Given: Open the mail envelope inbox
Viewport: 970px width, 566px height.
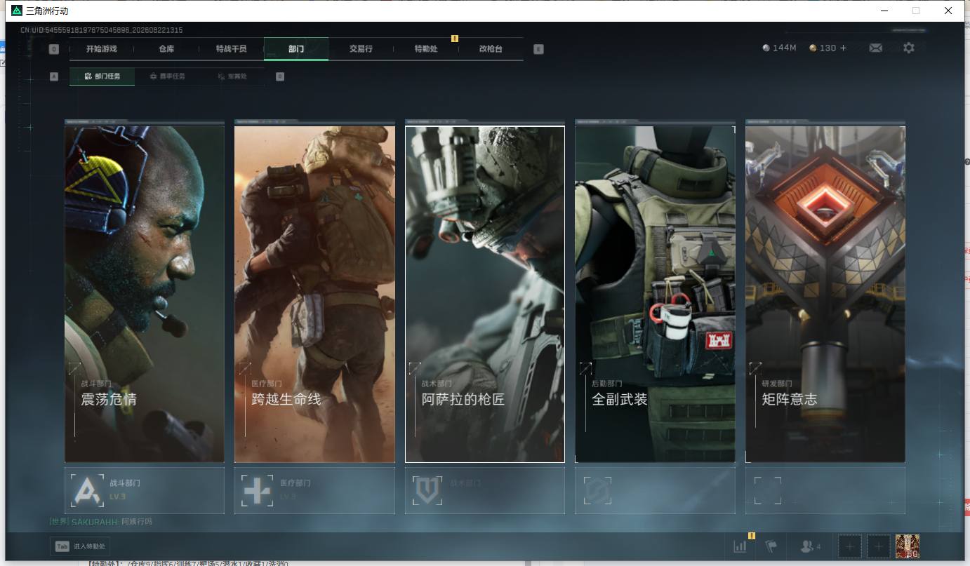Looking at the screenshot, I should tap(875, 48).
